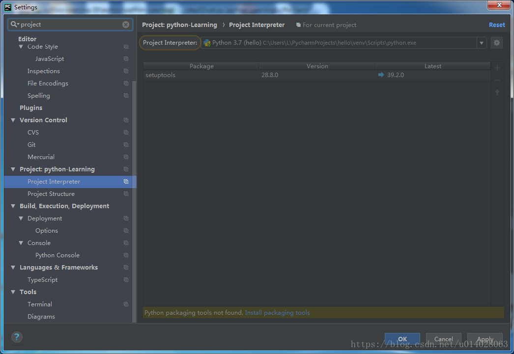Screen dimensions: 514x354
Task: Select the Options entry under Deployment
Action: 47,231
